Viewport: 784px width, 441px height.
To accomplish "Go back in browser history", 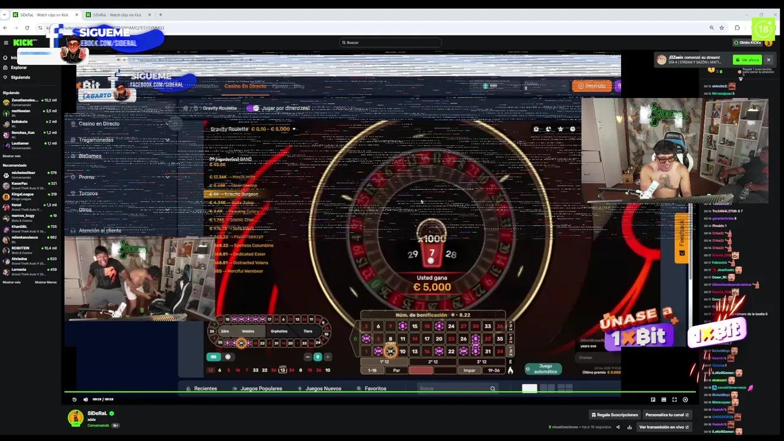I will tap(6, 28).
